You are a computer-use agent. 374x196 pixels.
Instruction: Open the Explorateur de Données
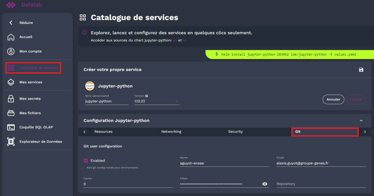pos(40,141)
